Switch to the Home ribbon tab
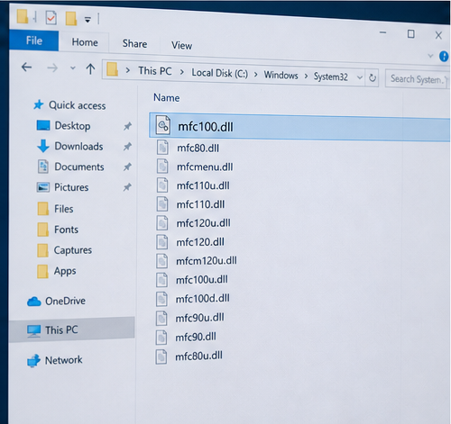Viewport: 451px width, 424px height. [85, 42]
